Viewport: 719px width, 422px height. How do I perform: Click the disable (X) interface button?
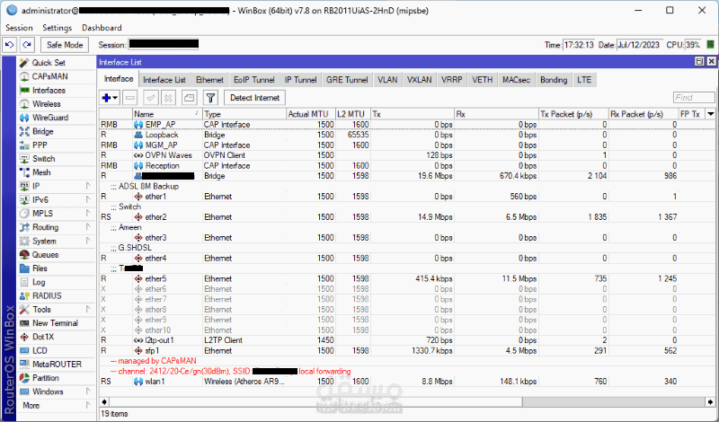(168, 98)
